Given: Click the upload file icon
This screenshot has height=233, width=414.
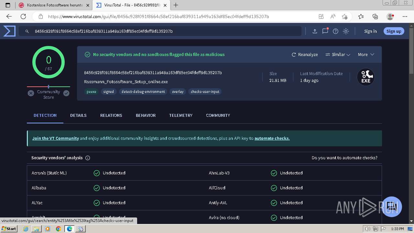Looking at the screenshot, I should pyautogui.click(x=314, y=31).
